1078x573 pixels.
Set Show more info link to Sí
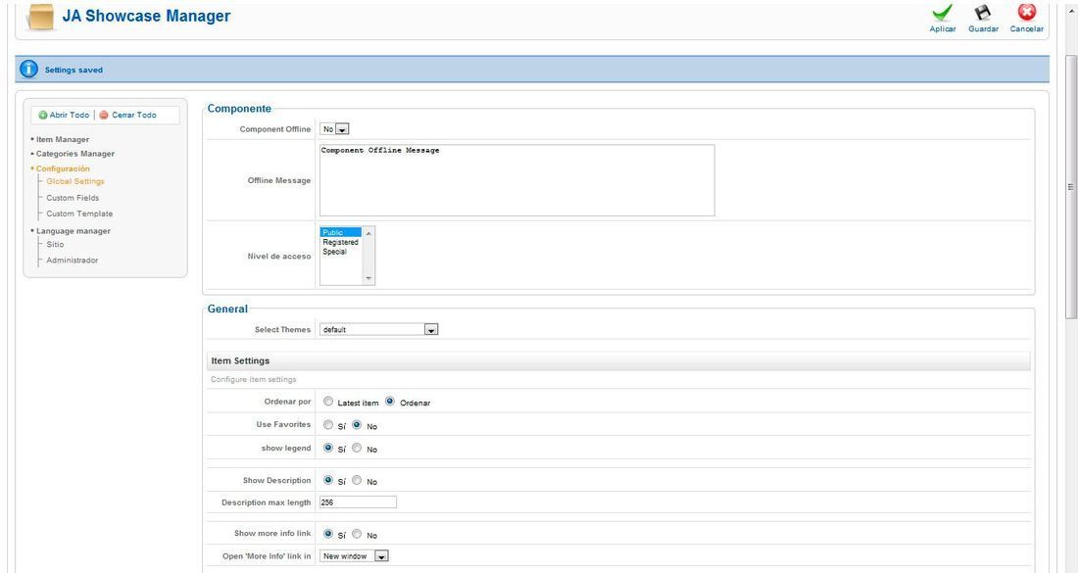[328, 534]
